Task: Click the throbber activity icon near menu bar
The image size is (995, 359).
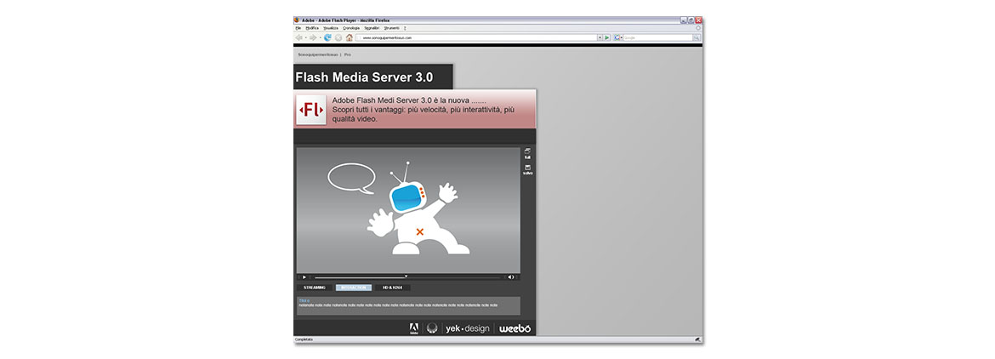Action: click(699, 28)
